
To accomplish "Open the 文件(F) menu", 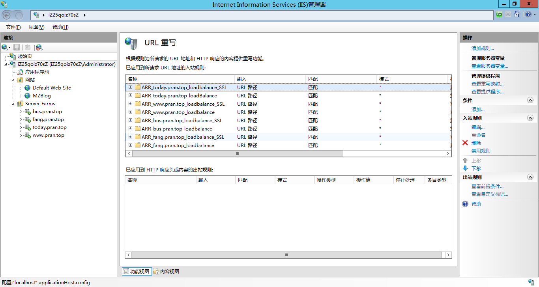I will tap(13, 27).
